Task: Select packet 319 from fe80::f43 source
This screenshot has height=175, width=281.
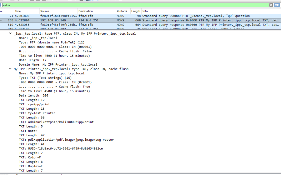Action: tap(82, 25)
